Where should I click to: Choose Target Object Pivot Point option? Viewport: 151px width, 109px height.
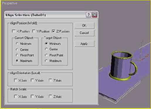point(46,55)
